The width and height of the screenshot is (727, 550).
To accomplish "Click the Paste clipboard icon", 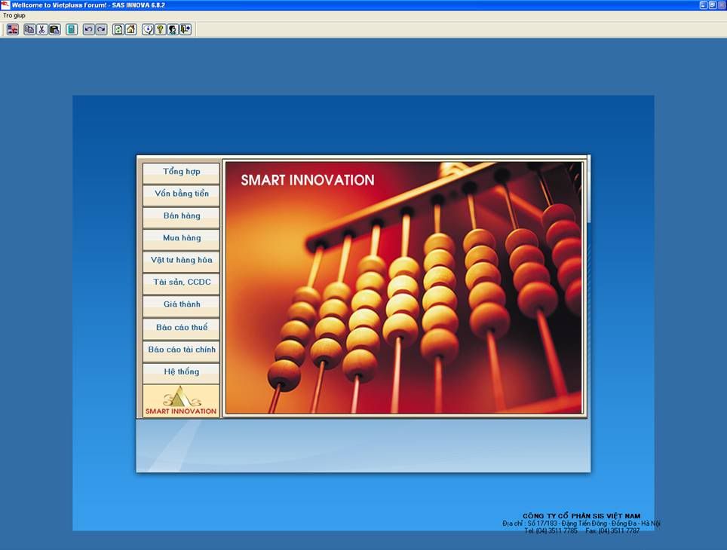I will point(55,29).
